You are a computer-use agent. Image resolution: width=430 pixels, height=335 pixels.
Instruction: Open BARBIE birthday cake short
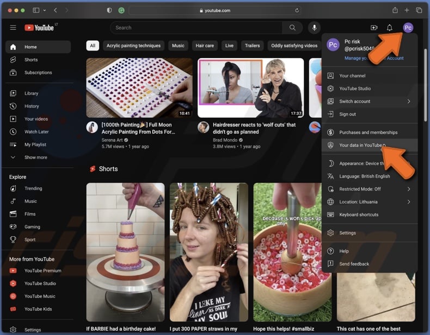click(x=126, y=252)
